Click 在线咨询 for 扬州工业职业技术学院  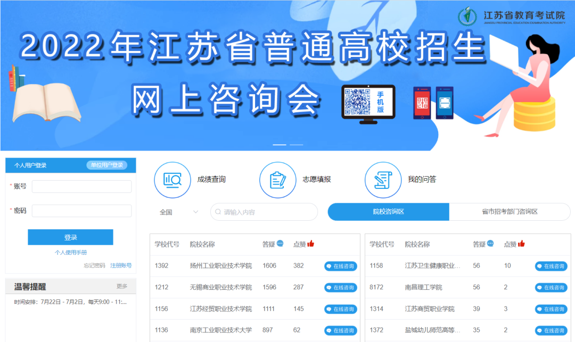pyautogui.click(x=340, y=266)
